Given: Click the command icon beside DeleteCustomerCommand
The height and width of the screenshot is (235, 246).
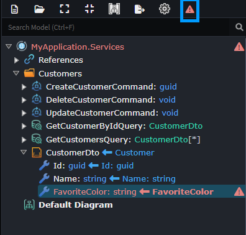Looking at the screenshot, I should pyautogui.click(x=37, y=99).
